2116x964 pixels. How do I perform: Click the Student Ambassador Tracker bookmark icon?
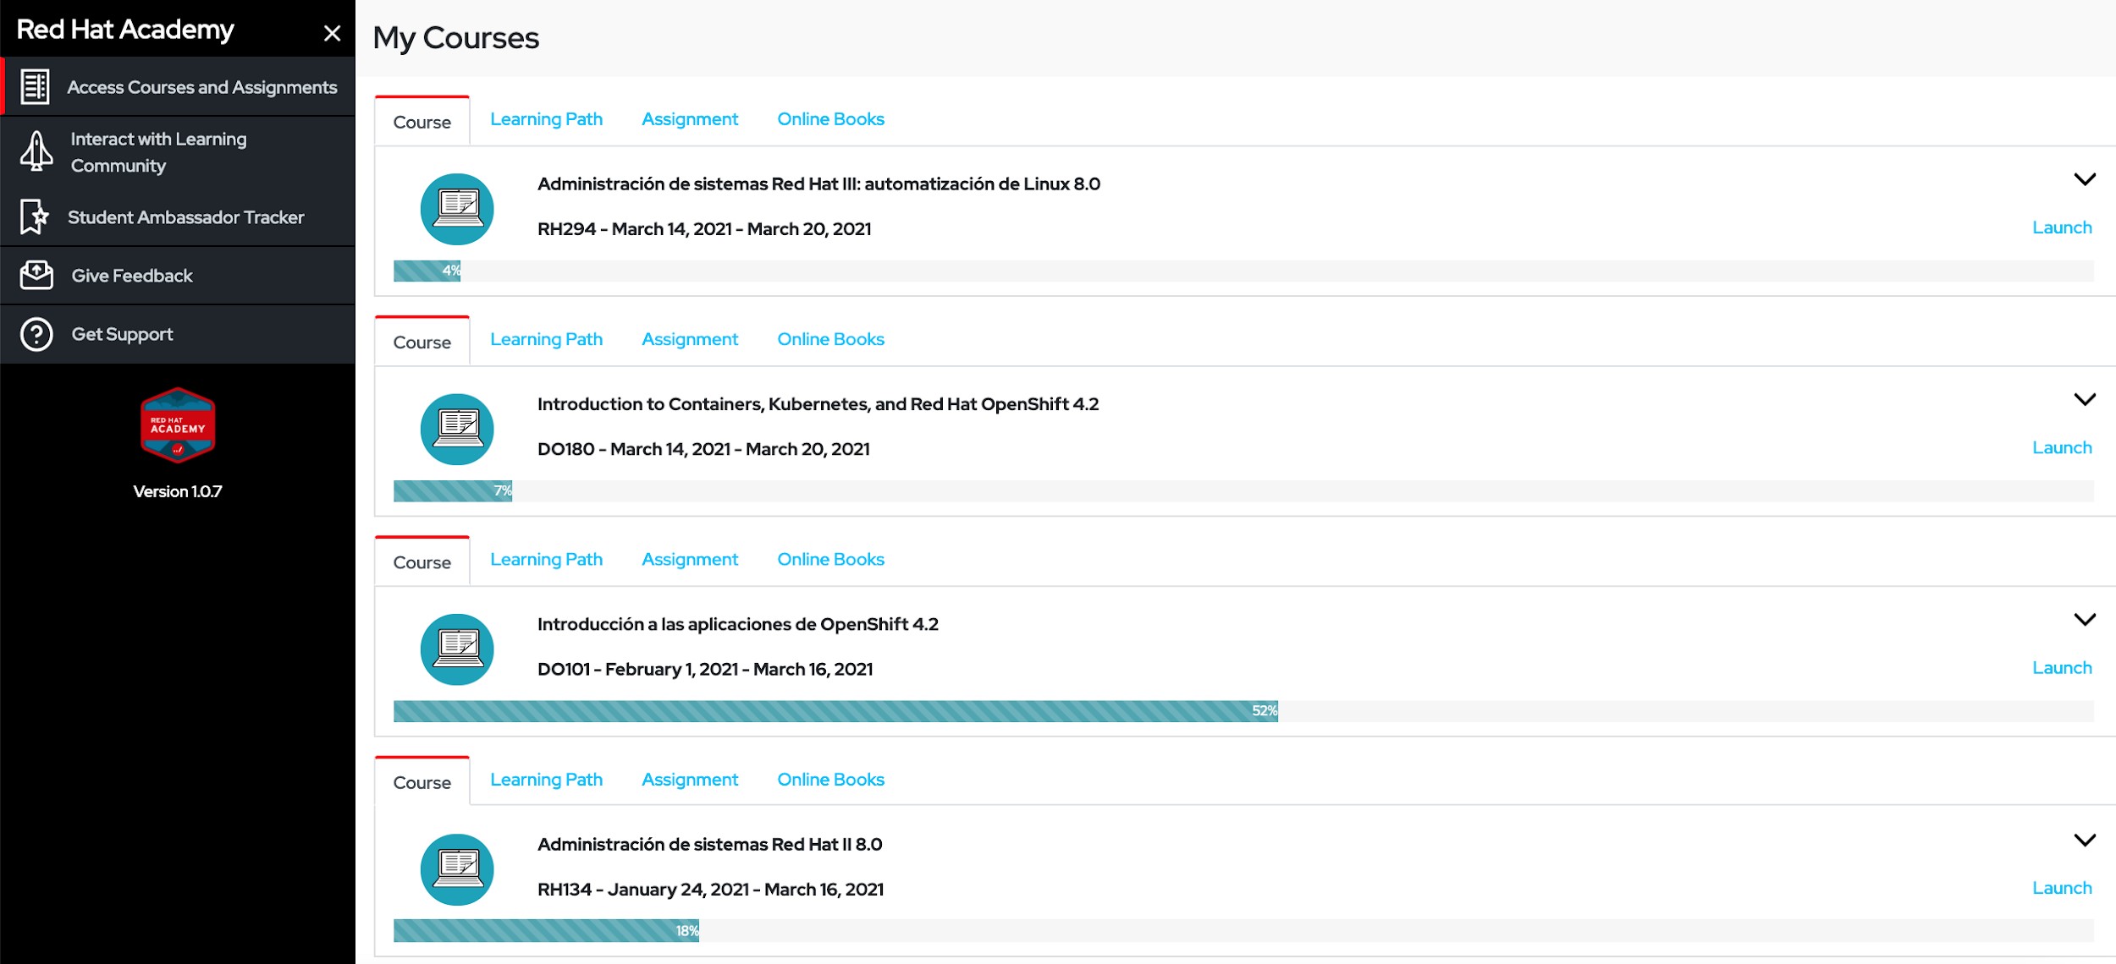point(34,217)
